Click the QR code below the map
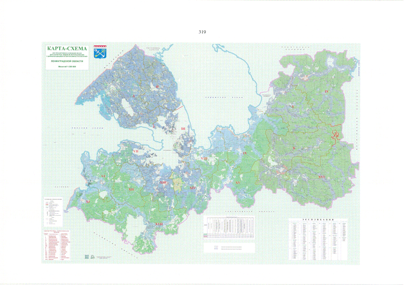 pyautogui.click(x=87, y=256)
